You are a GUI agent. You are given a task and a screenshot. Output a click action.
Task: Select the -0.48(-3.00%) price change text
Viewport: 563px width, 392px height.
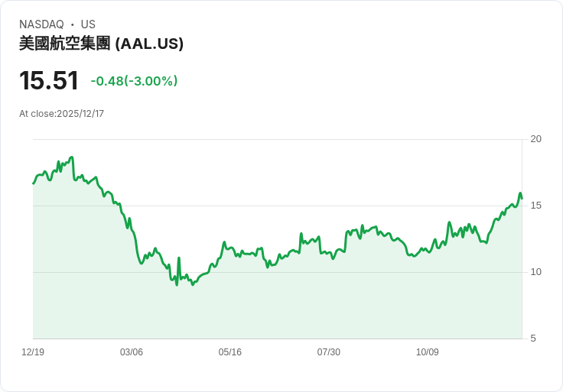coord(134,81)
